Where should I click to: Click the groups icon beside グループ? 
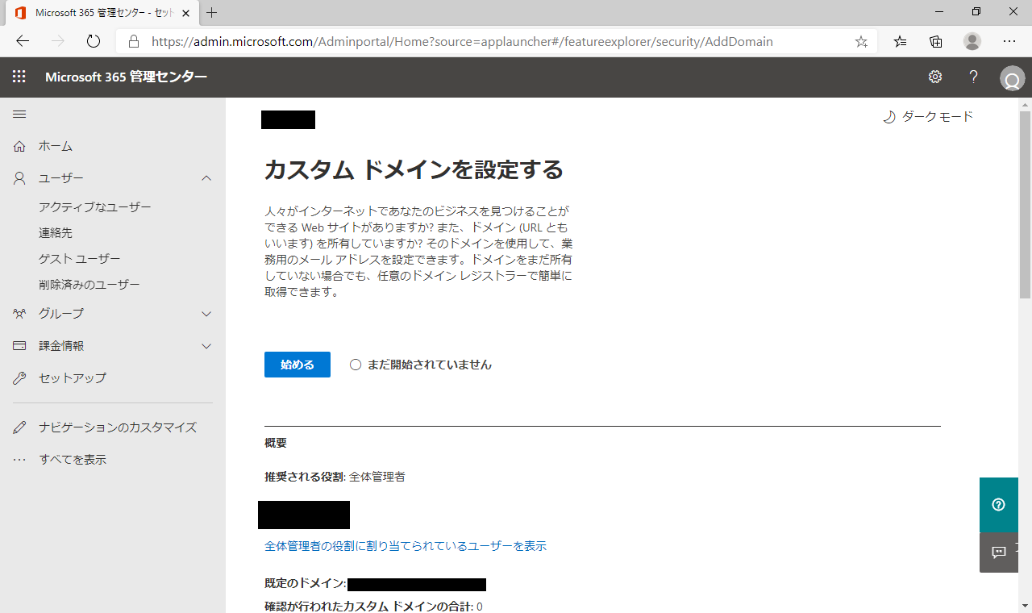tap(20, 313)
